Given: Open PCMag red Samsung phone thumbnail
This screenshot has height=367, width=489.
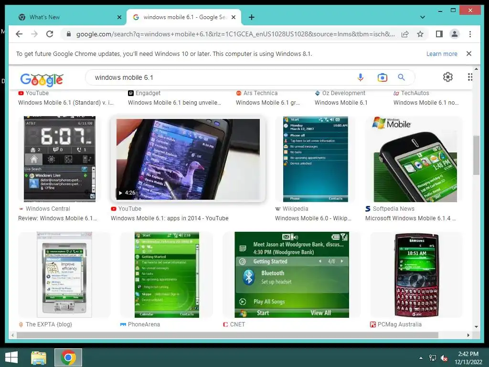Looking at the screenshot, I should pyautogui.click(x=416, y=275).
